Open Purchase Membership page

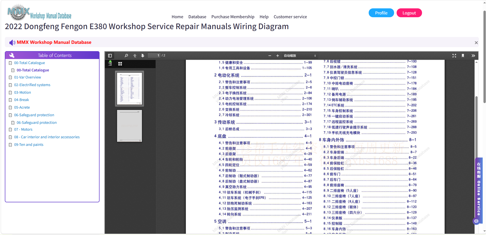coord(233,17)
